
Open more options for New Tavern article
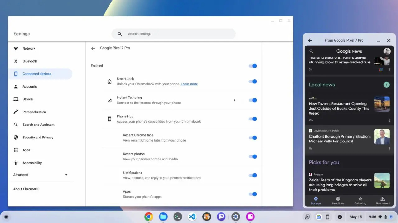click(x=389, y=120)
